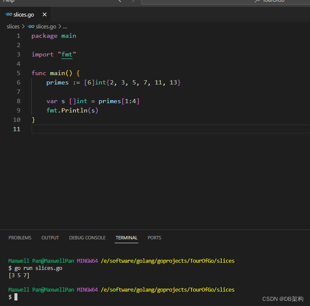Click "package main" code line
Screen dimensions: 310x306
pyautogui.click(x=54, y=36)
